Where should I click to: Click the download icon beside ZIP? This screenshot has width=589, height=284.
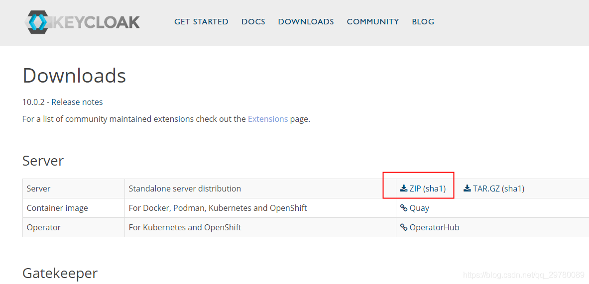coord(404,189)
